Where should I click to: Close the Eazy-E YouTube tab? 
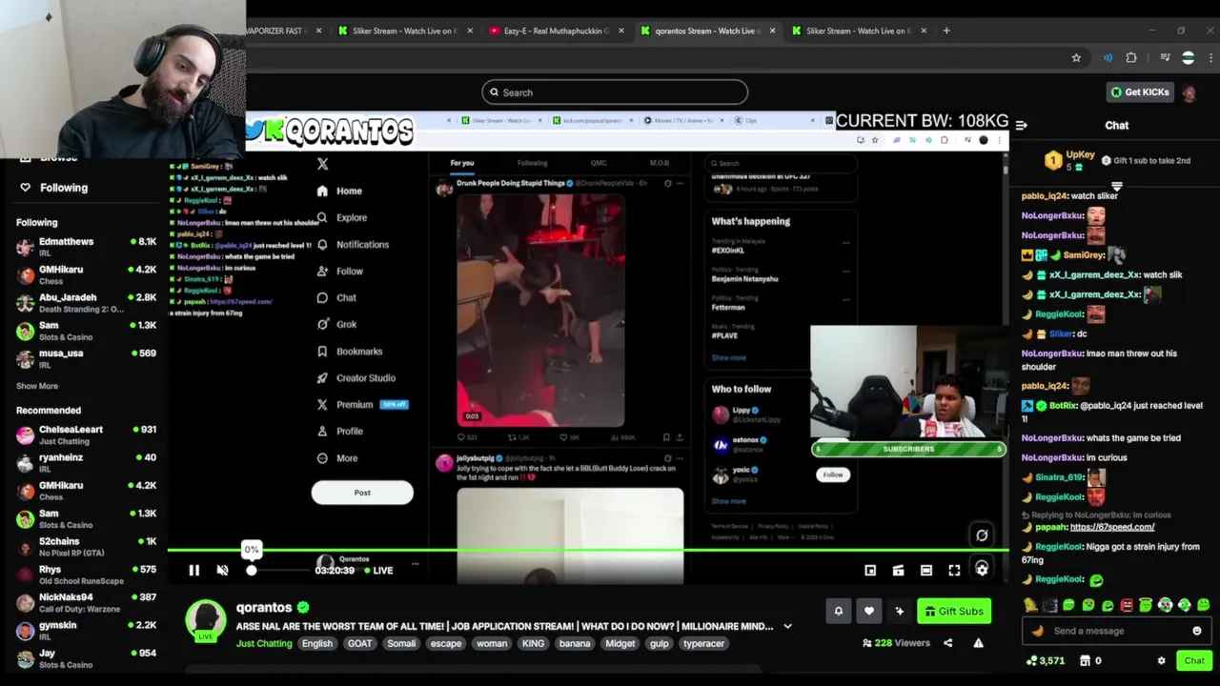(620, 30)
